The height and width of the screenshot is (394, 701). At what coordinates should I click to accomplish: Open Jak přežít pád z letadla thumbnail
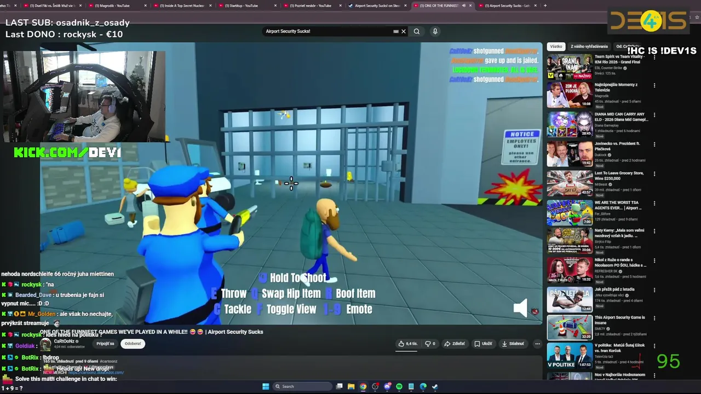click(570, 299)
